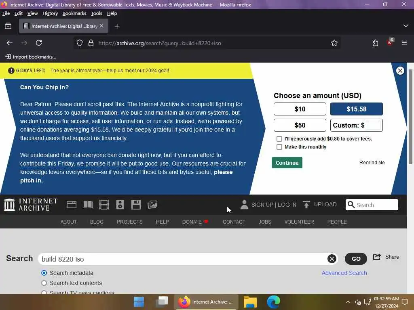Open the Firefox extensions puzzle icon

coord(375,43)
